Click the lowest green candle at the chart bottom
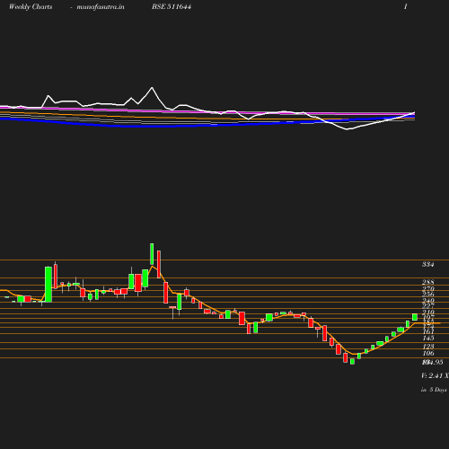The width and height of the screenshot is (449, 449). 352,362
